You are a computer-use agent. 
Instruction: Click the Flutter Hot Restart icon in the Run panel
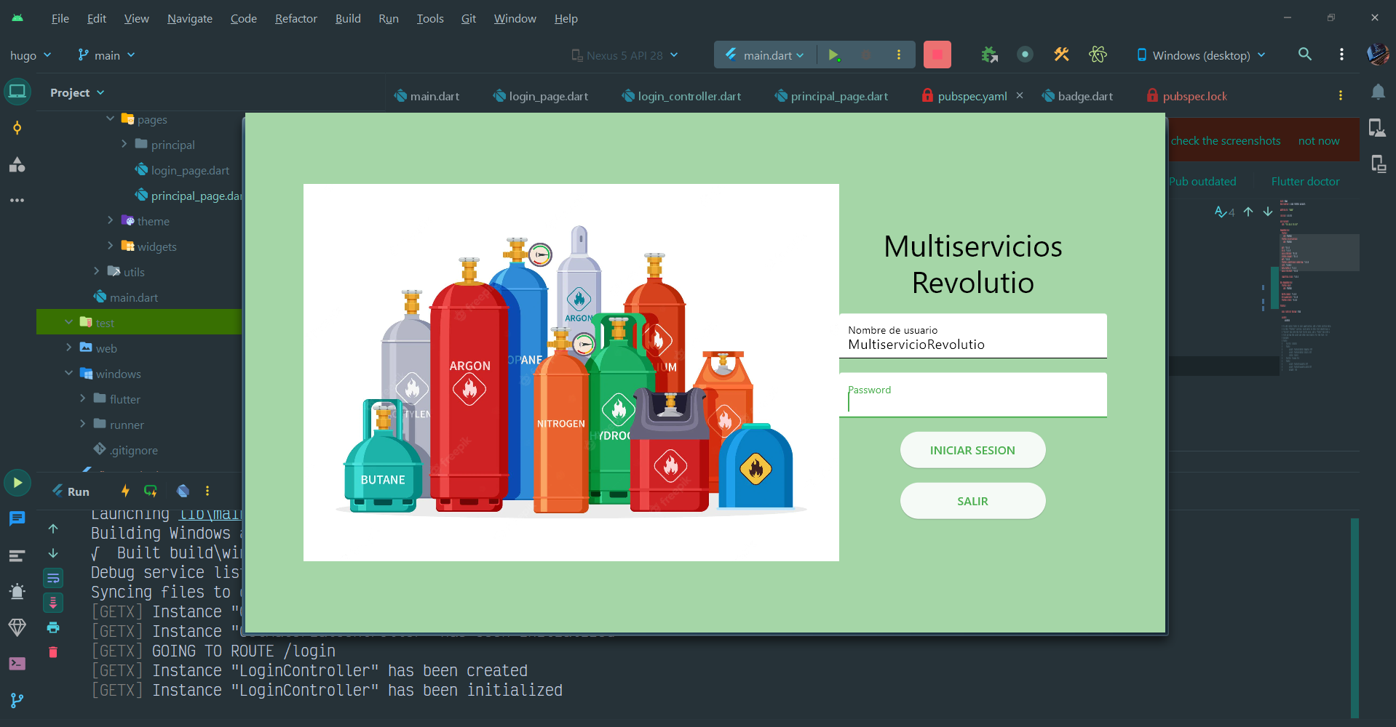click(151, 491)
